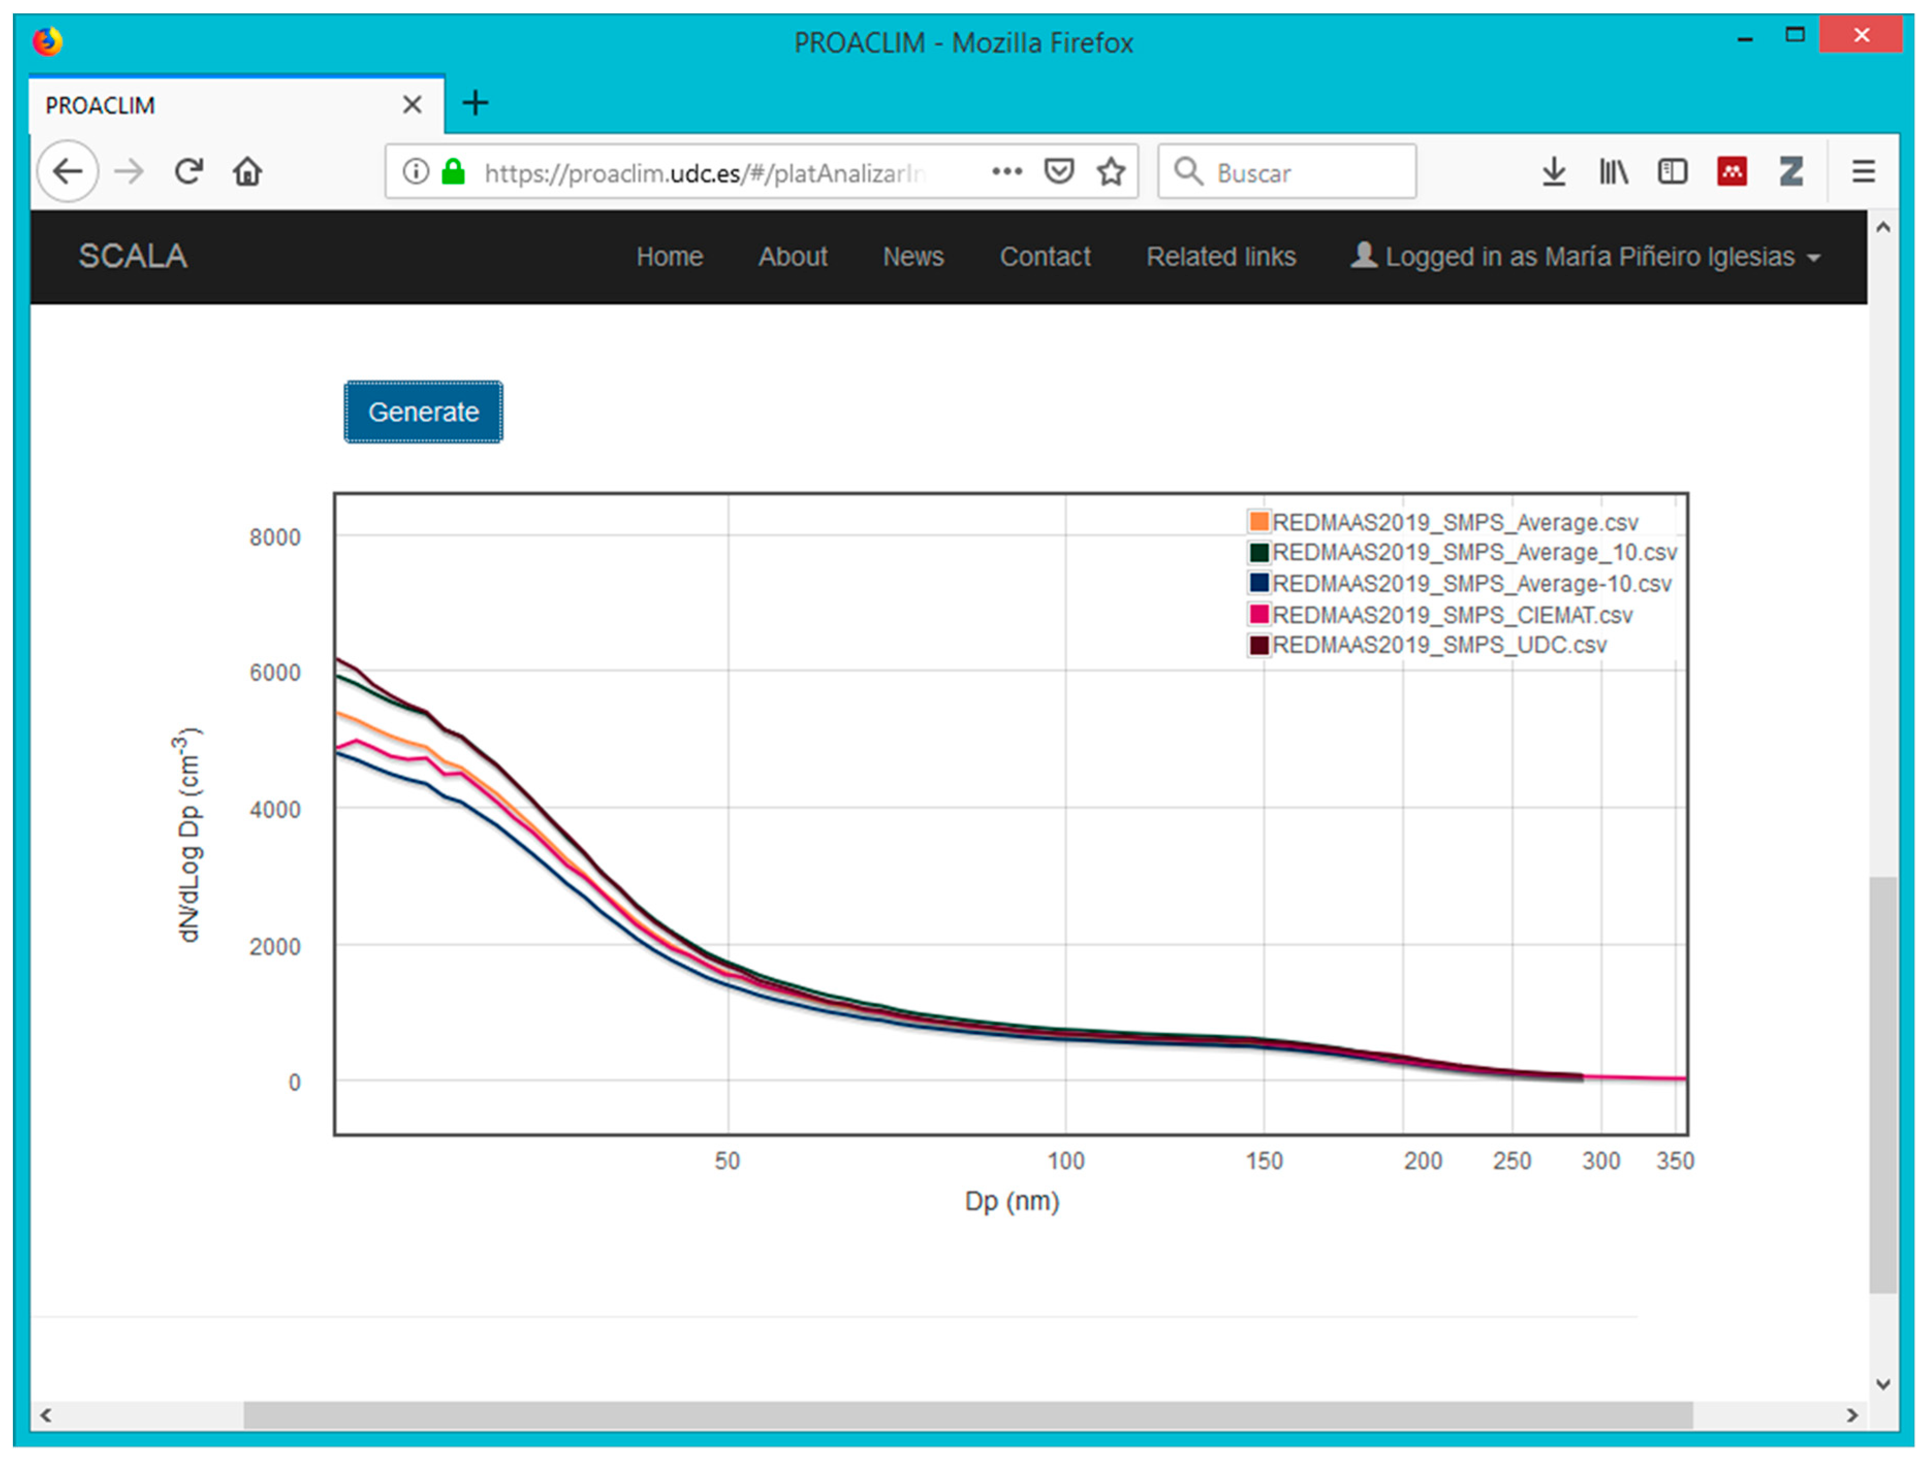Click the orange SMPS_Average.csv legend swatch
The width and height of the screenshot is (1930, 1461).
pyautogui.click(x=1258, y=521)
